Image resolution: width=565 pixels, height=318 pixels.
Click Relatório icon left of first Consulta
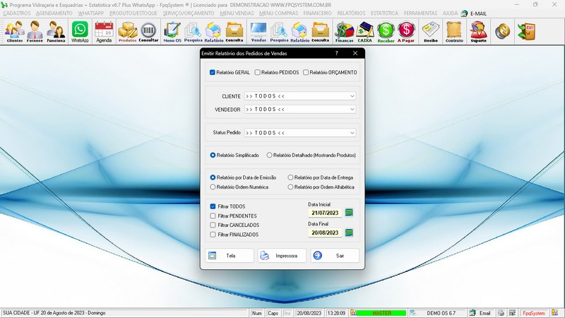214,32
